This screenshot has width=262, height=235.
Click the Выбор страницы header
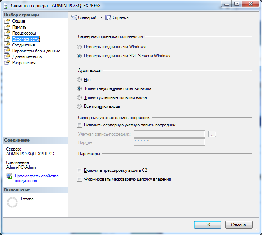[x=22, y=15]
